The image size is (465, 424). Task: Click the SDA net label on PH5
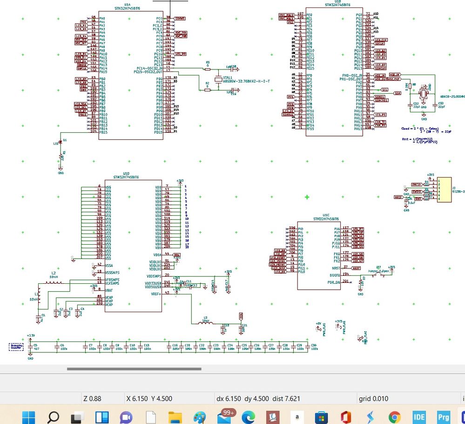398,93
